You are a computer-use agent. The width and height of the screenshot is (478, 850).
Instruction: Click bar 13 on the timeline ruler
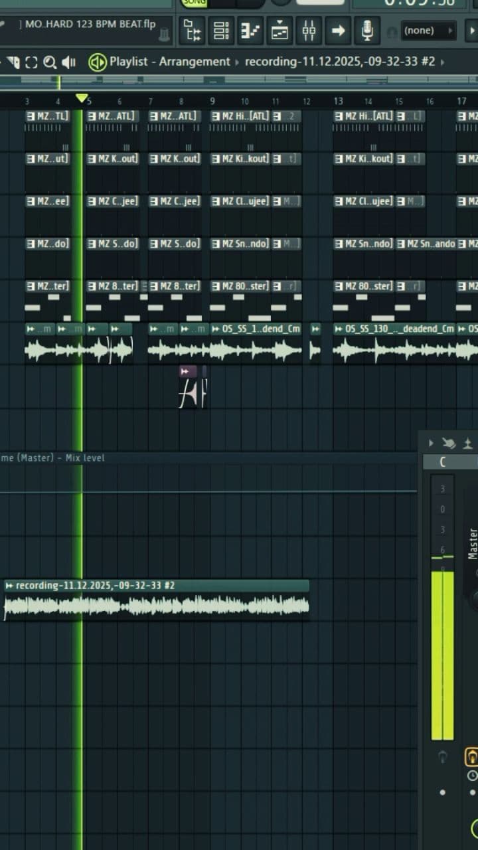point(338,101)
